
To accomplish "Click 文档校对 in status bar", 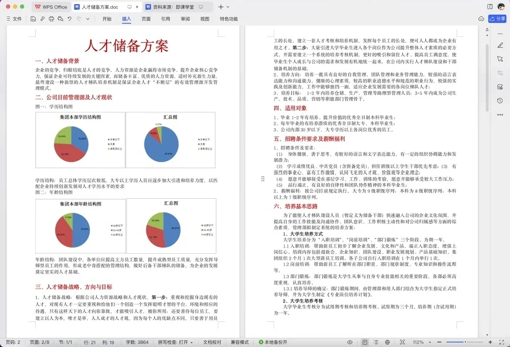I will (212, 342).
